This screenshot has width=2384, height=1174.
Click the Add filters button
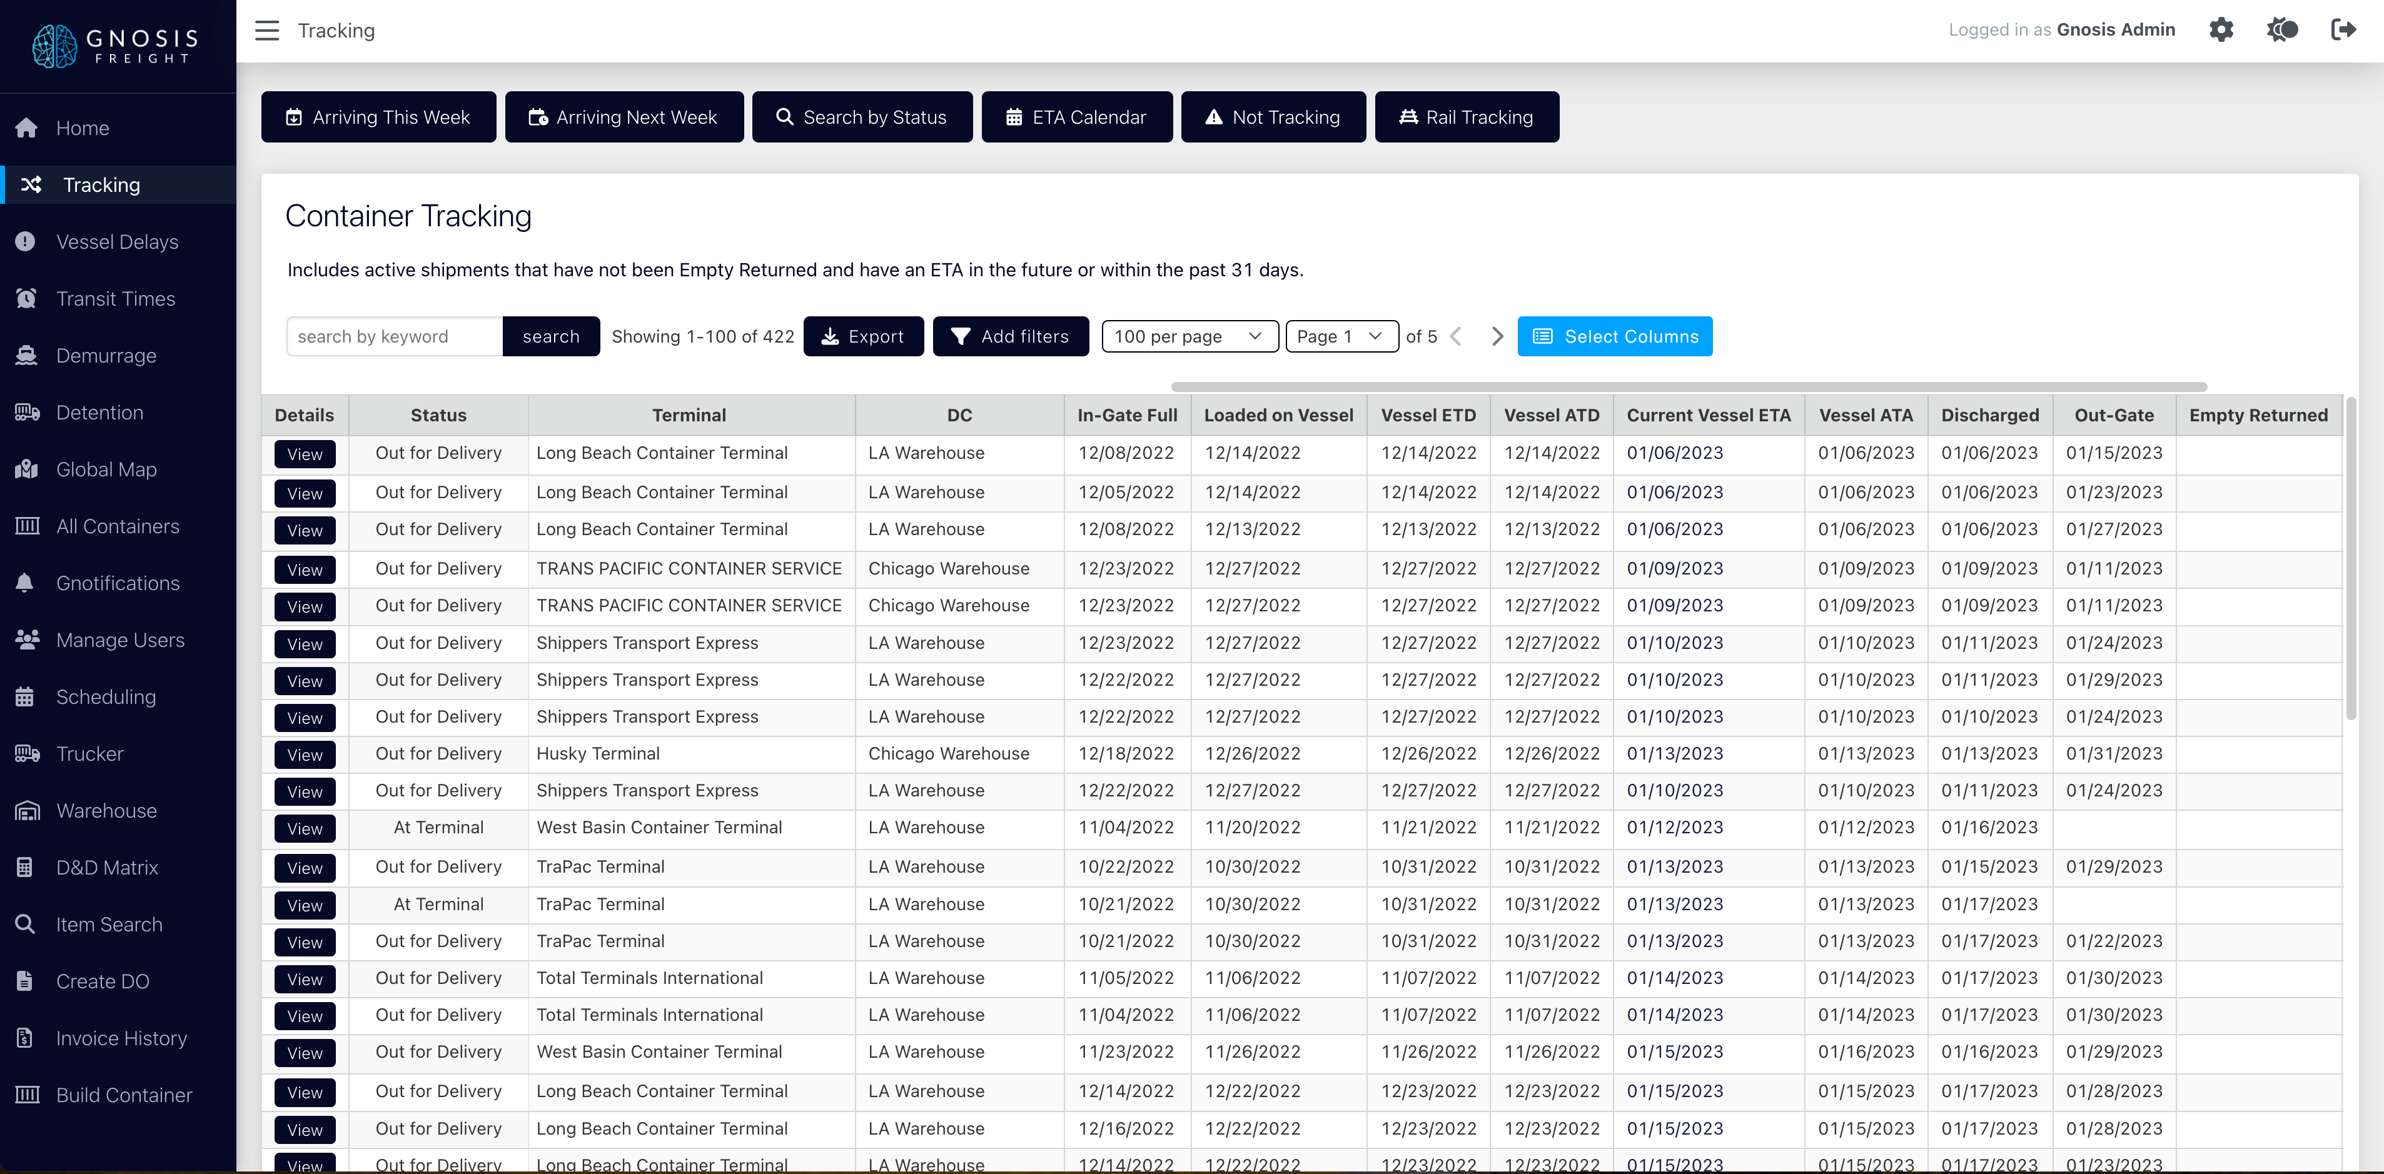click(1009, 337)
